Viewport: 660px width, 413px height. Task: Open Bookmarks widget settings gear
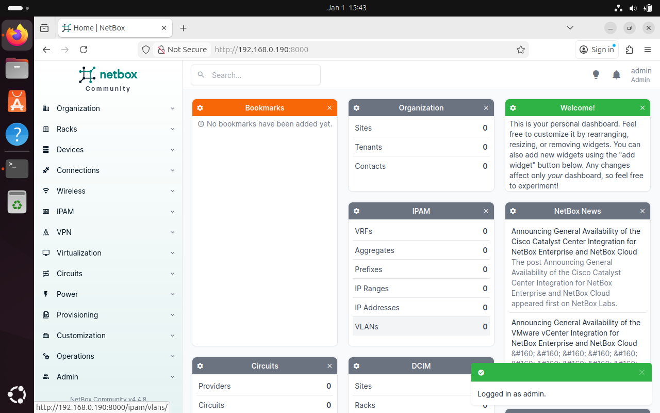tap(200, 108)
